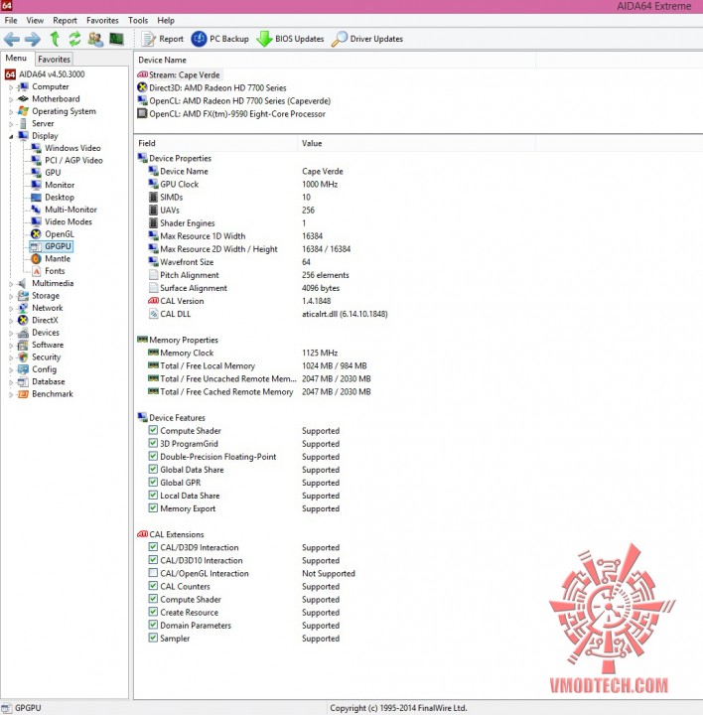Screen dimensions: 703x715
Task: Expand the Multimedia tree node
Action: click(x=11, y=284)
